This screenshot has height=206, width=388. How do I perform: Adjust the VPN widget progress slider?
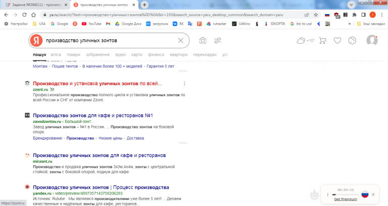click(x=346, y=194)
